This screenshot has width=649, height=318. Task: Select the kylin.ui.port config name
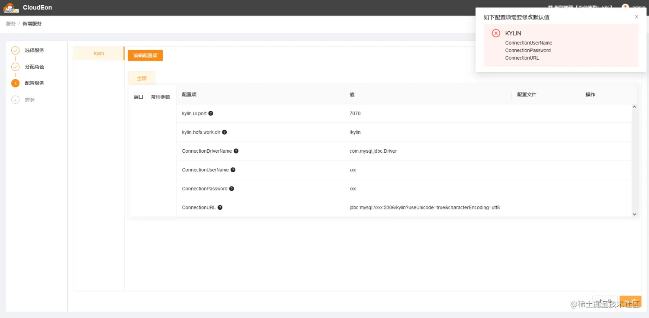tap(194, 113)
